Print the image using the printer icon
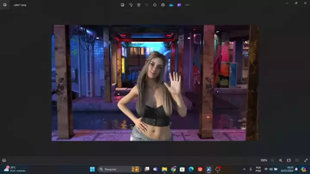Viewport: 310px width, 174px height. 163,5
